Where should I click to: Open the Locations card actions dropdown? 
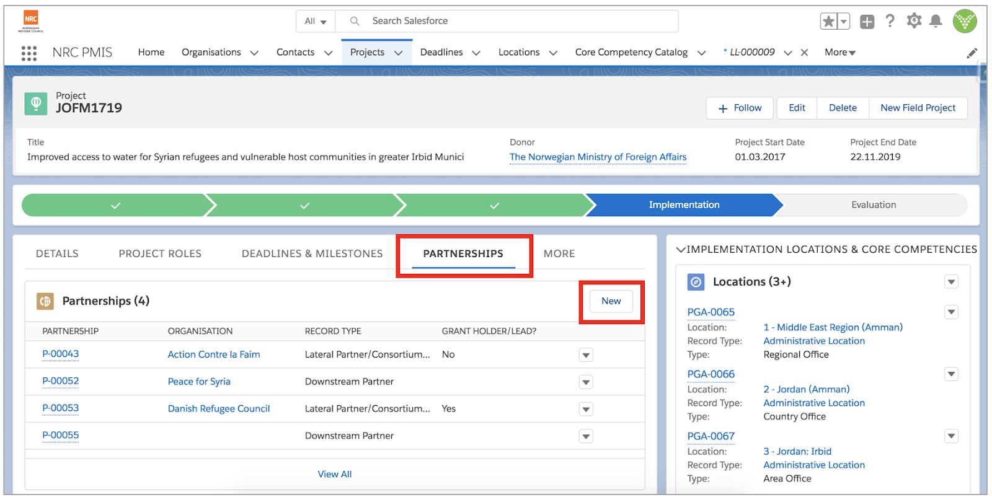951,282
